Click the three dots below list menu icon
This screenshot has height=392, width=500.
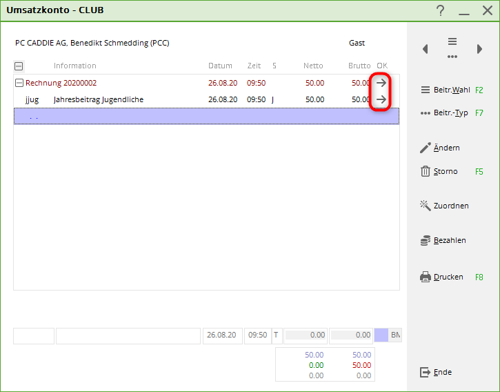(x=452, y=57)
